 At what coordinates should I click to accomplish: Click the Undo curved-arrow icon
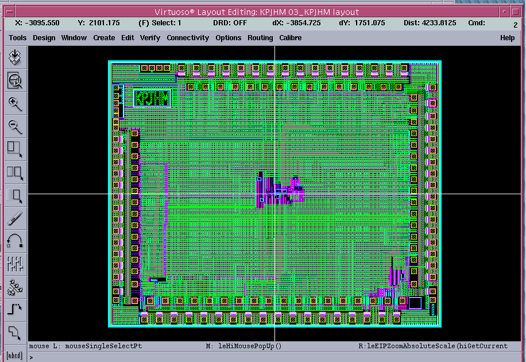click(x=15, y=241)
